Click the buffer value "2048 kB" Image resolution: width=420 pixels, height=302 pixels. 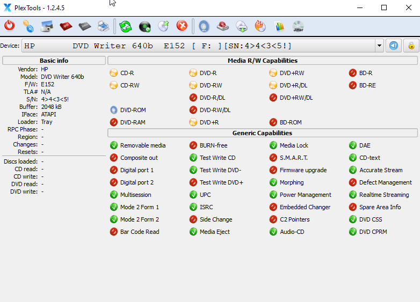coord(51,107)
